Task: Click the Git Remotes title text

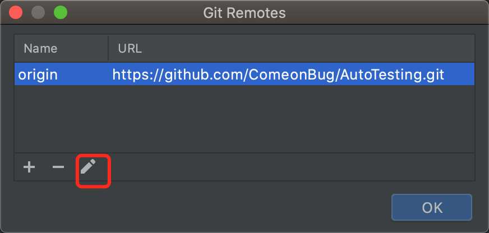Action: (x=245, y=13)
